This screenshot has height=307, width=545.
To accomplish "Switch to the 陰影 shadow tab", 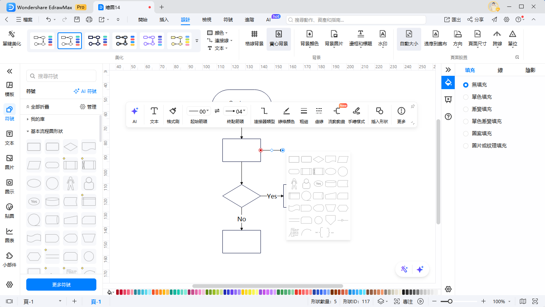I will pyautogui.click(x=530, y=70).
